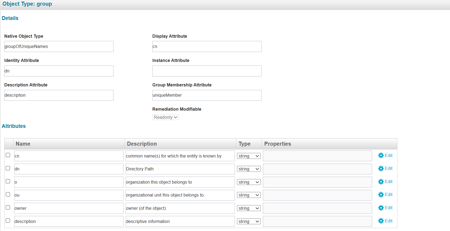Open the gear Edit icon for o attribute
Viewport: 450px width, 231px height.
click(381, 182)
